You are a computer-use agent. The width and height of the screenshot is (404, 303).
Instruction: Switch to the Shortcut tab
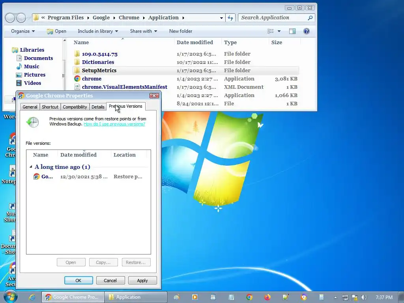point(50,107)
